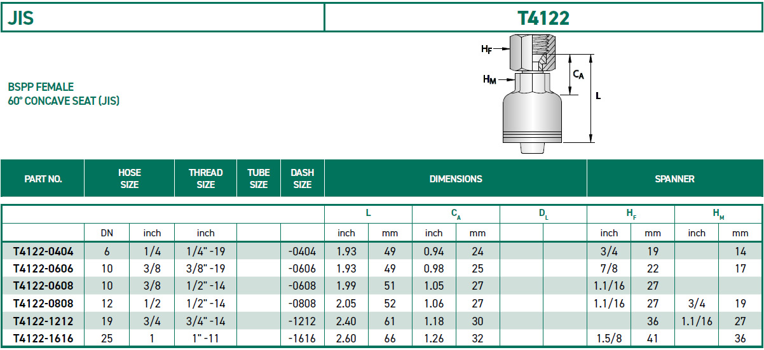Image resolution: width=764 pixels, height=350 pixels.
Task: Click the THREAD SIZE column header
Action: point(206,178)
